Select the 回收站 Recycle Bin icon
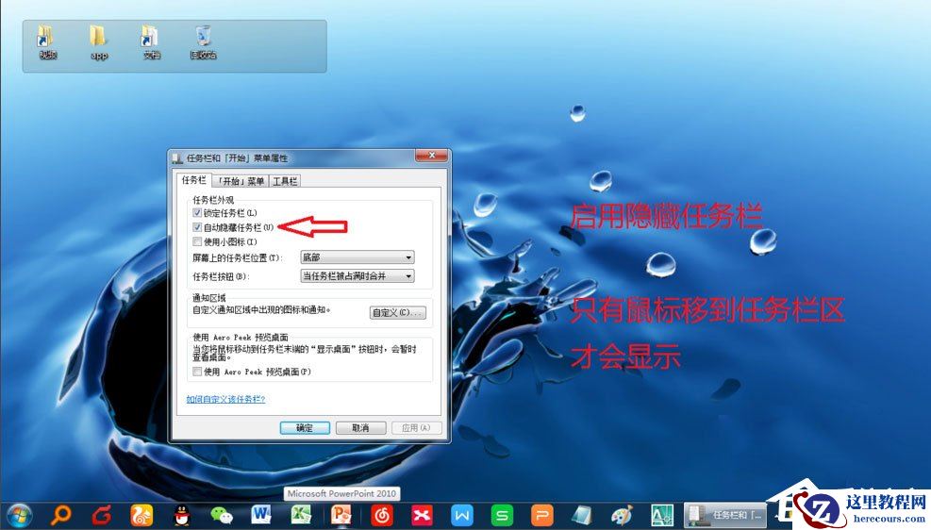931x530 pixels. point(203,41)
